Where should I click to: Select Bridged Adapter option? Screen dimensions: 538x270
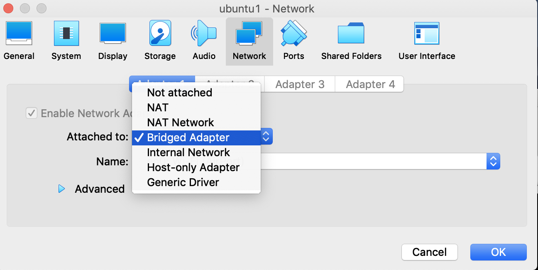(196, 137)
